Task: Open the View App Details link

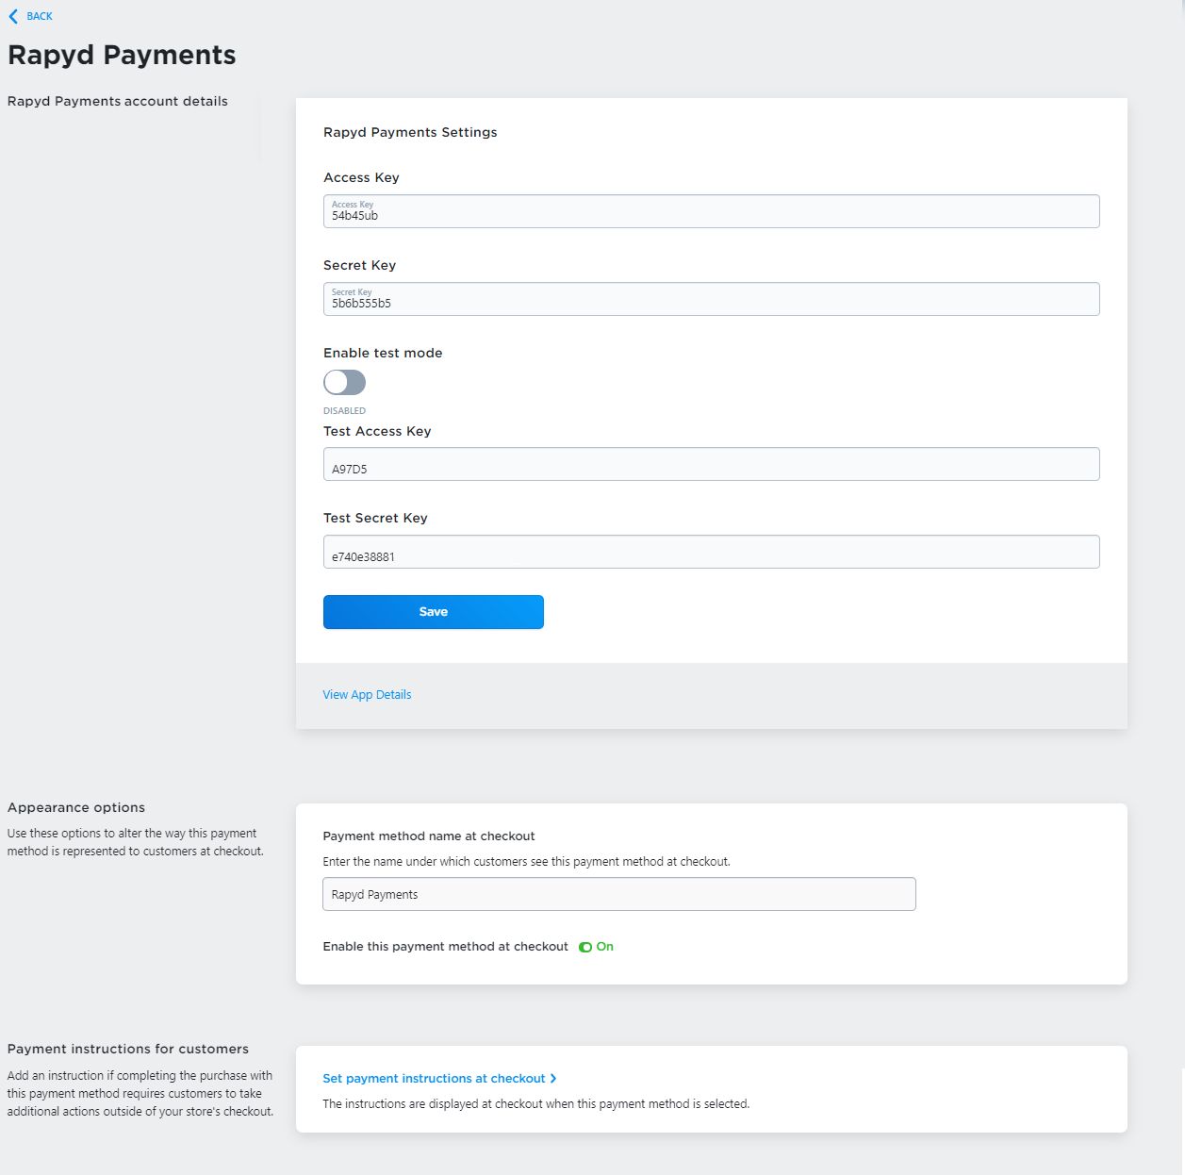Action: pos(367,695)
